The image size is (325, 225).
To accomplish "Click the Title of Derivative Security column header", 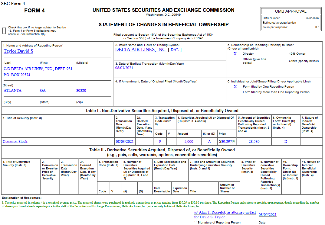I will tap(16, 163).
